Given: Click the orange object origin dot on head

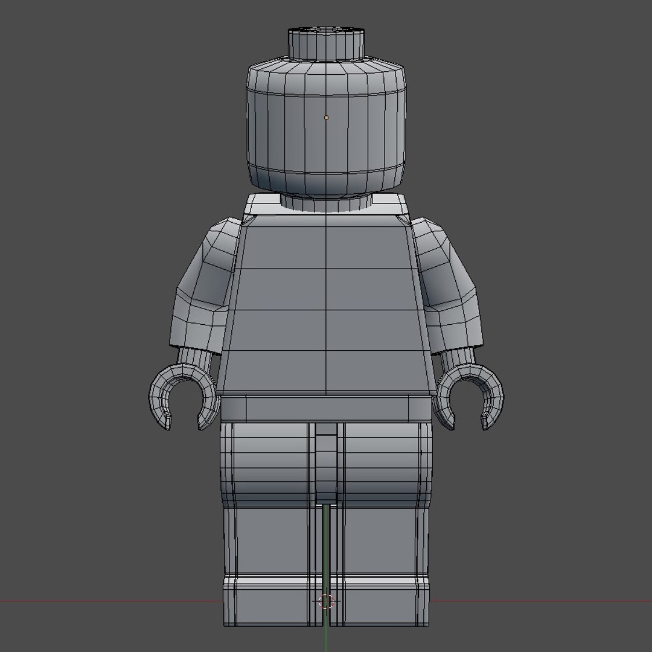Looking at the screenshot, I should coord(326,118).
